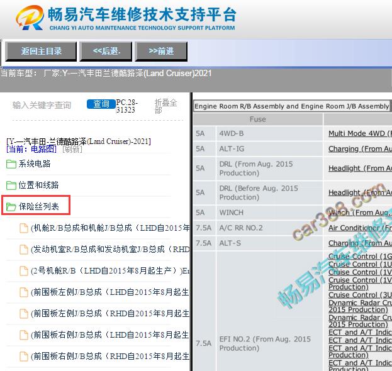The width and height of the screenshot is (392, 371).
Task: Click the Engine Room R/B Assembly title
Action: 291,106
